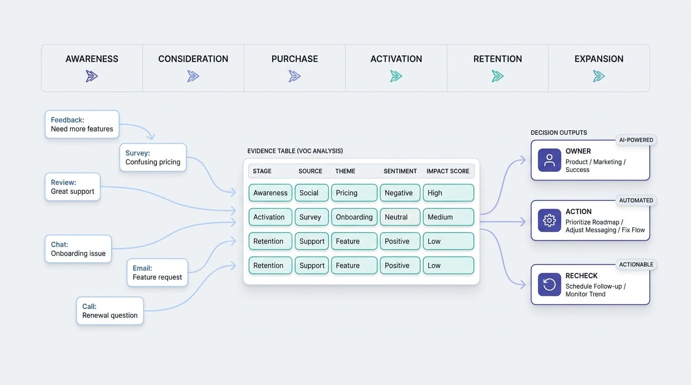Image resolution: width=691 pixels, height=385 pixels.
Task: Open the ACTION decision output card
Action: pyautogui.click(x=591, y=221)
